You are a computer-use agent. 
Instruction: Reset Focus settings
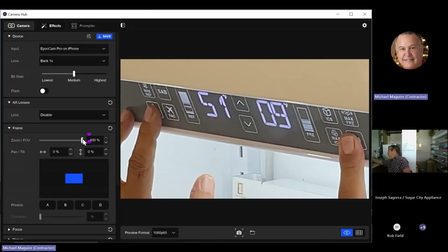[x=110, y=230]
